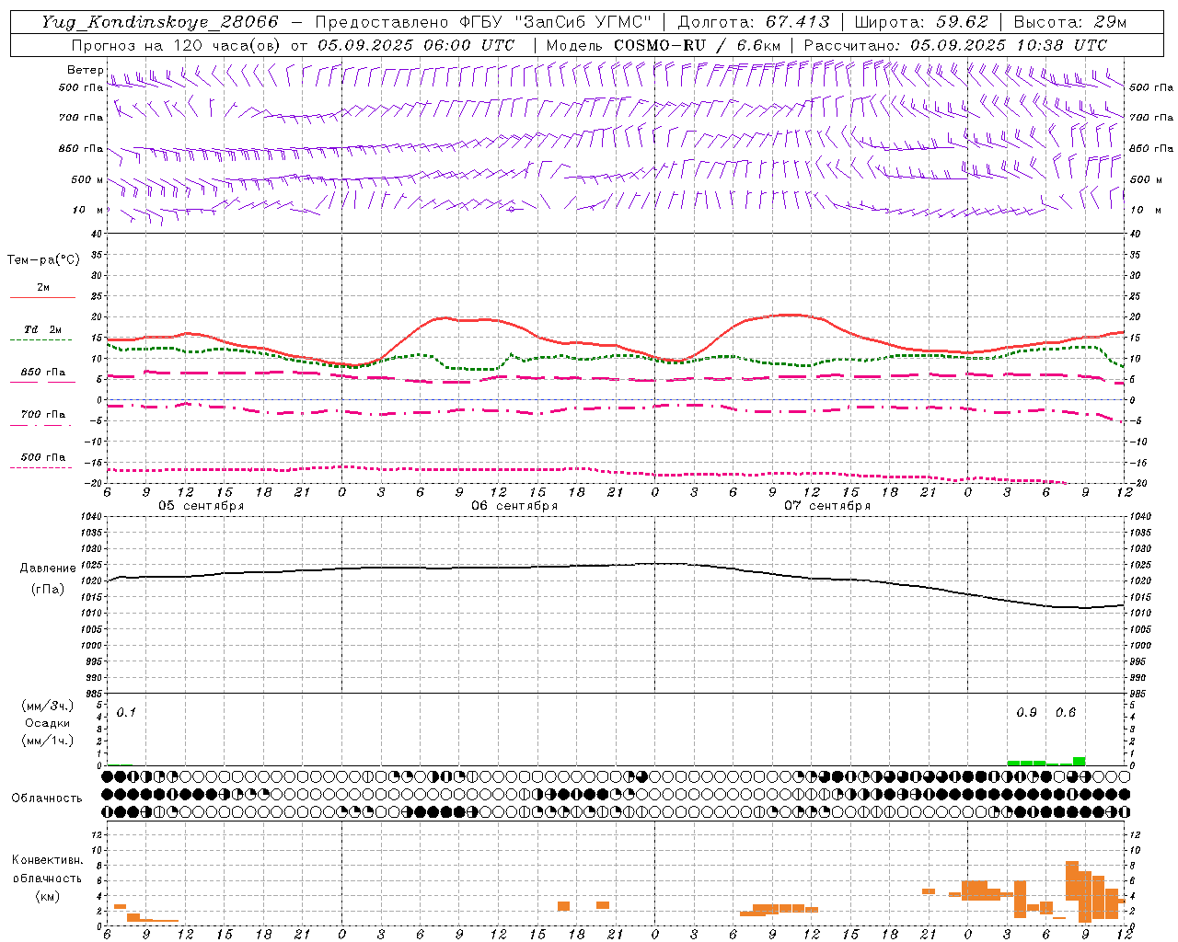Image resolution: width=1178 pixels, height=942 pixels.
Task: Click the model name 'COSMO-RU / 6.6км'
Action: (x=698, y=45)
